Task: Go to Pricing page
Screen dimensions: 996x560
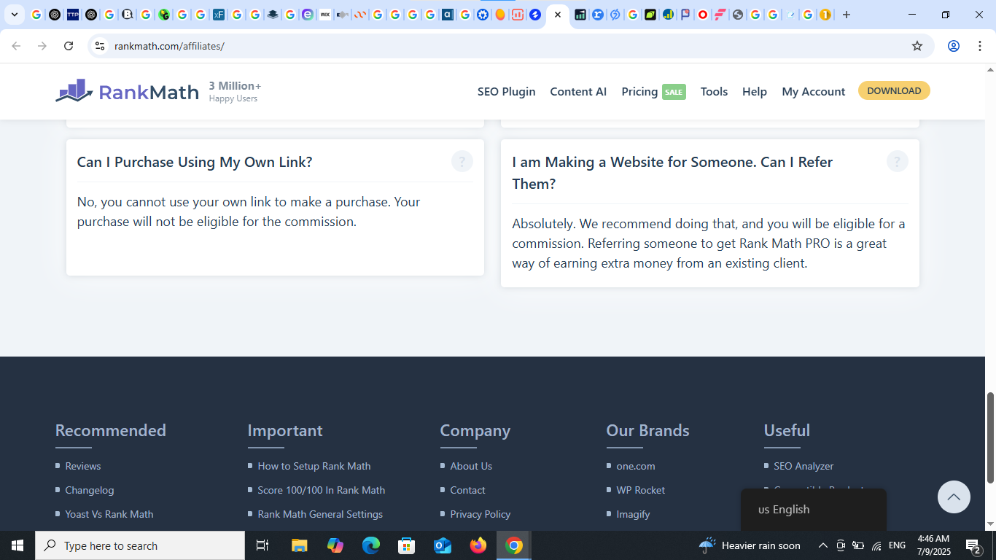Action: point(639,92)
